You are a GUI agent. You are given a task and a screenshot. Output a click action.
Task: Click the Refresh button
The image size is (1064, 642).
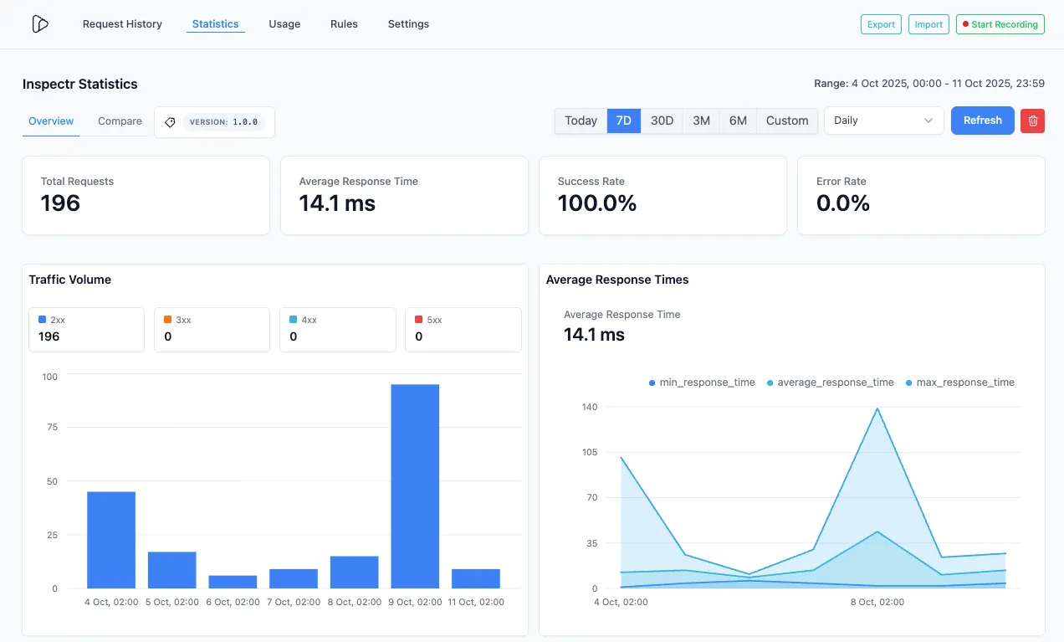coord(982,121)
